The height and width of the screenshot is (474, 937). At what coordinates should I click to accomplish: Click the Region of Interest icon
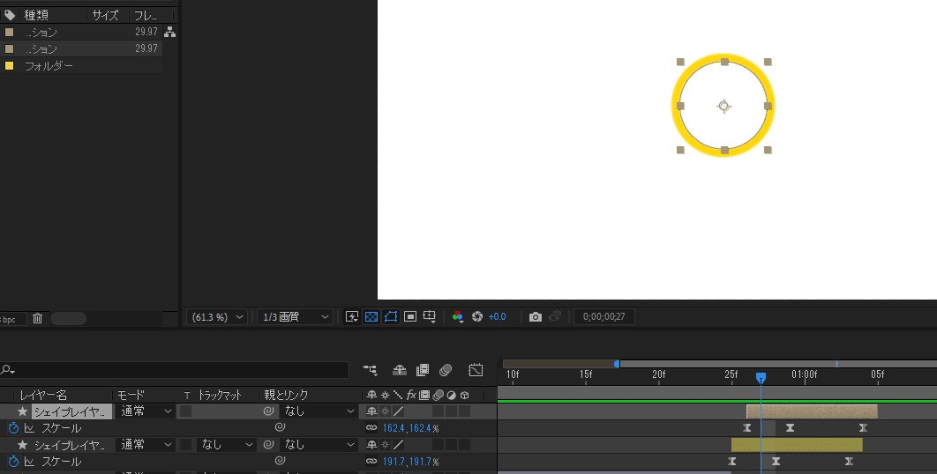pos(410,317)
